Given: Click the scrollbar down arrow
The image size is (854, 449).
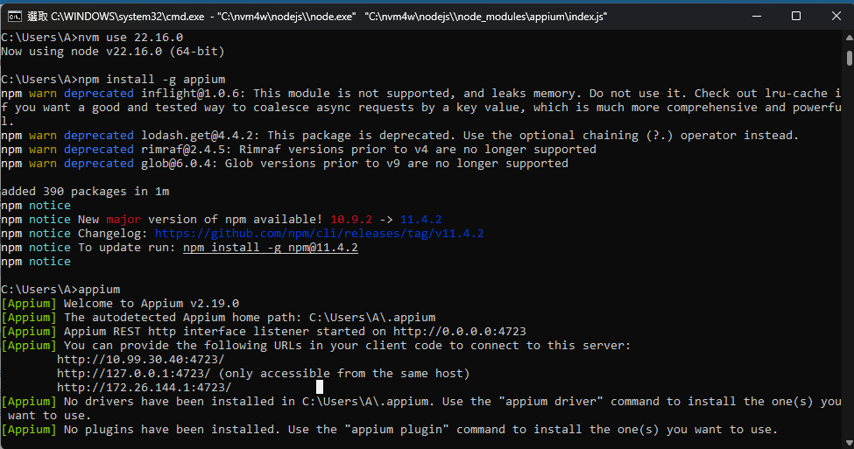Looking at the screenshot, I should (849, 443).
